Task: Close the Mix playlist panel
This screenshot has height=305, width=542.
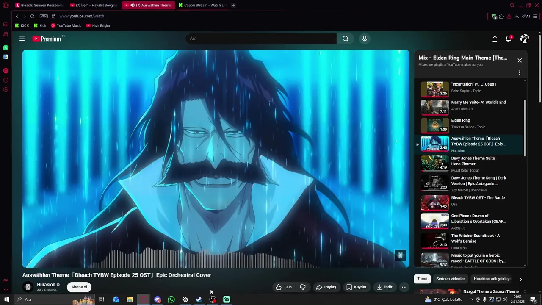Action: (520, 60)
